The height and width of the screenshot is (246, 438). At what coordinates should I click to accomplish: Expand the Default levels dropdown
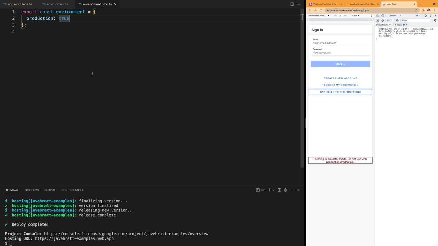tap(383, 25)
